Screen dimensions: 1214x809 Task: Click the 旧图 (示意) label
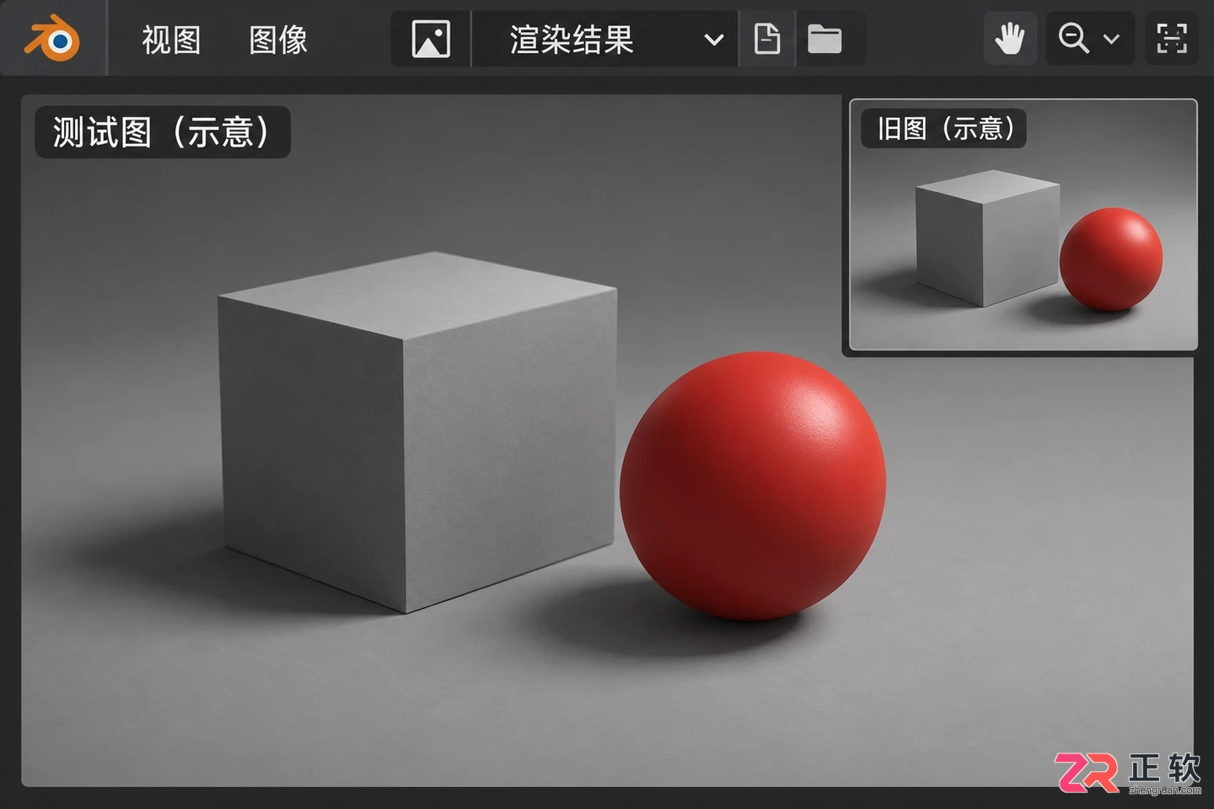click(x=944, y=128)
